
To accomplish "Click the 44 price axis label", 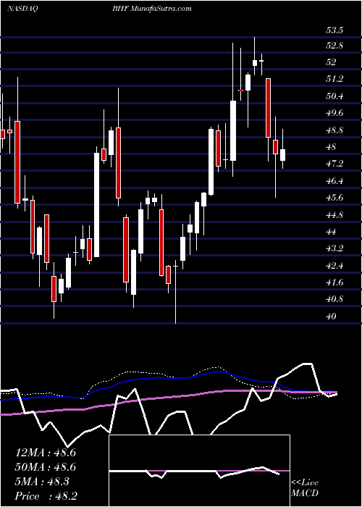I will tap(332, 232).
